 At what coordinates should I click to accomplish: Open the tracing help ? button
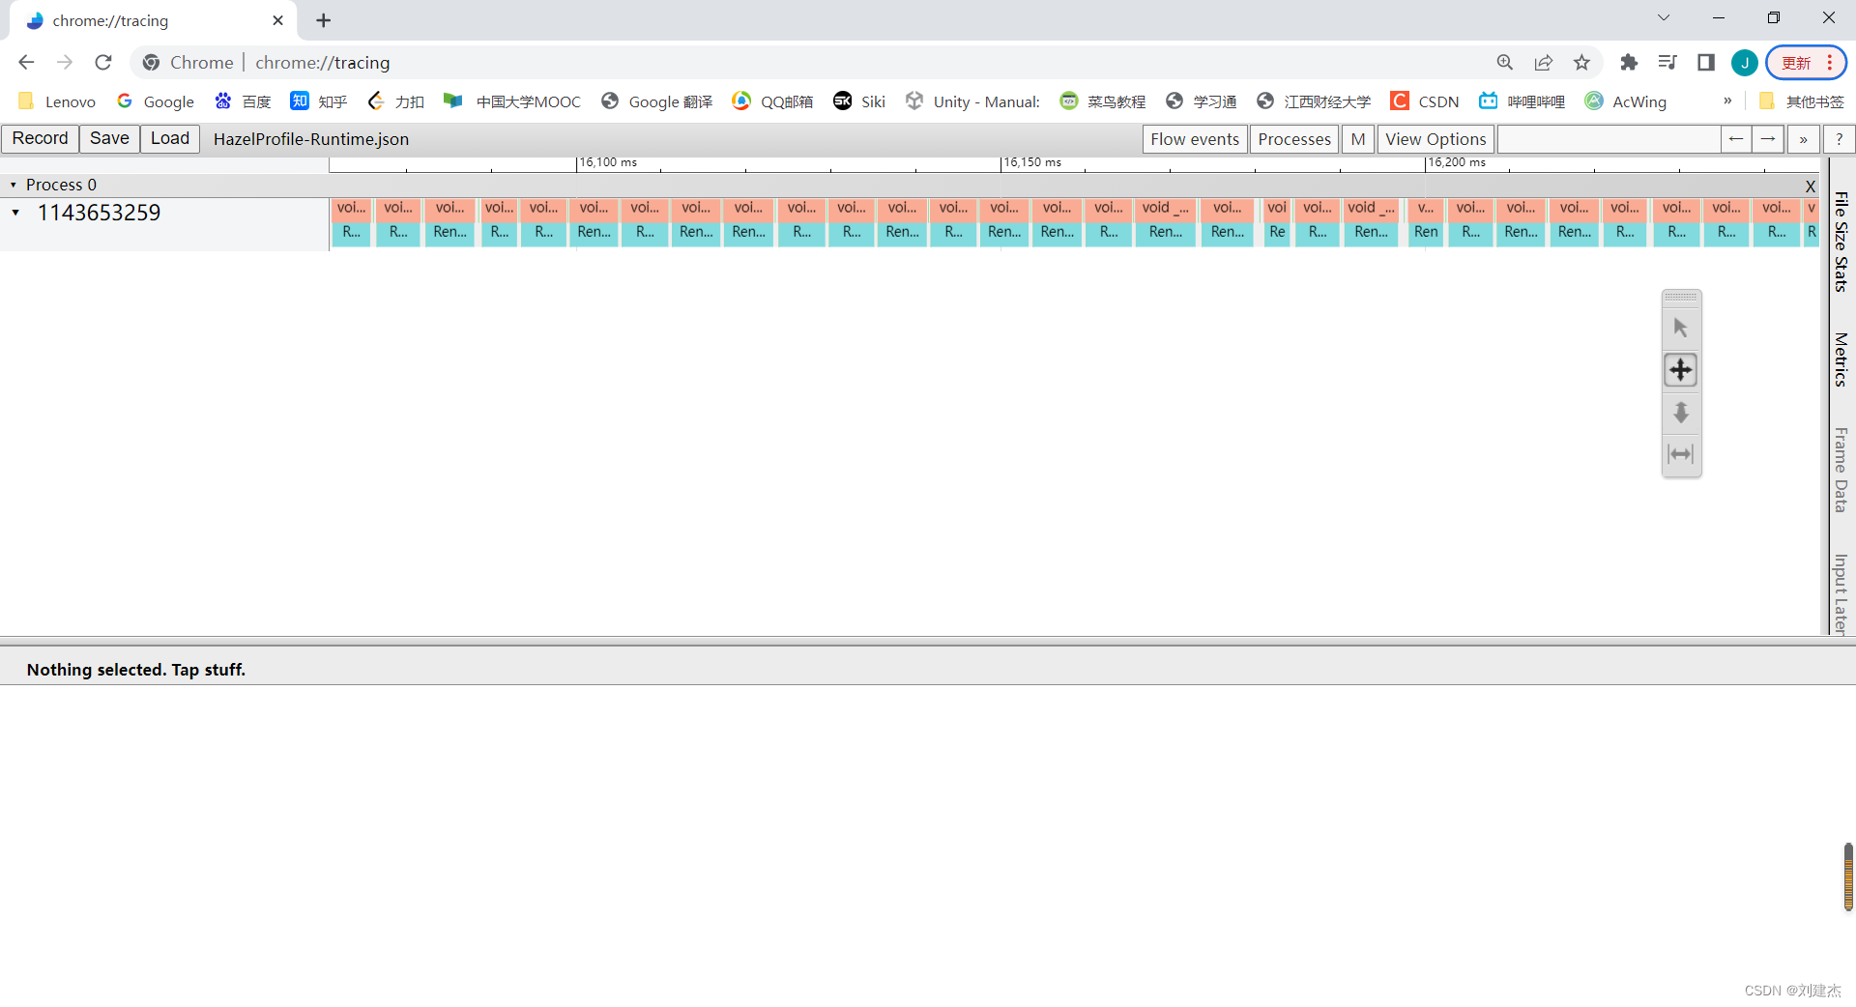point(1840,139)
